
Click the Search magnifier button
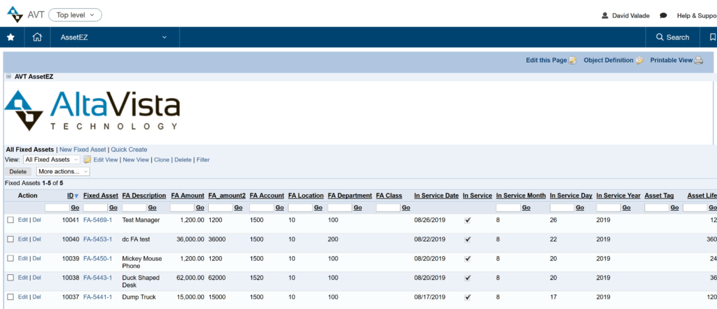(672, 38)
